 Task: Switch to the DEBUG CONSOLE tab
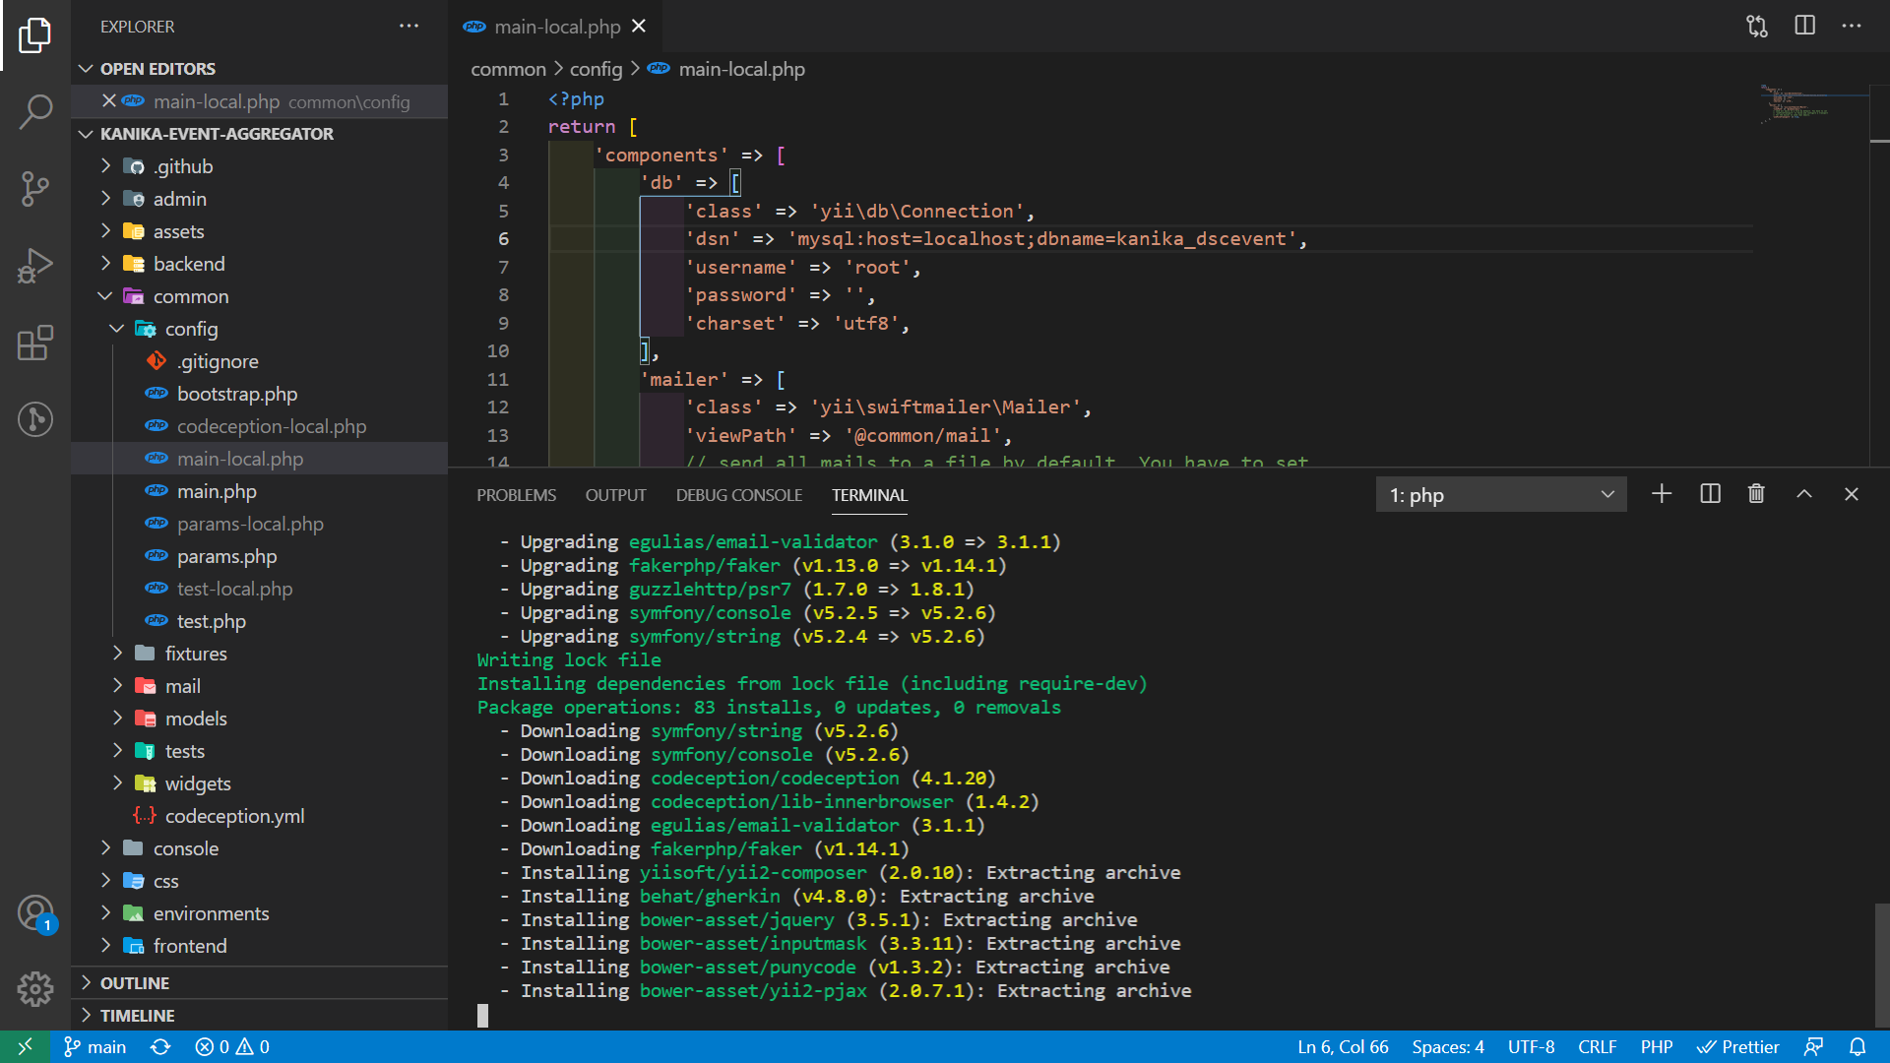click(738, 495)
